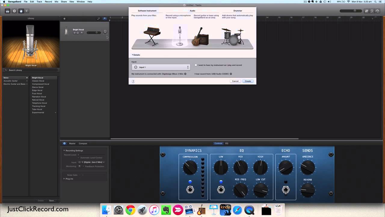The image size is (385, 217).
Task: Click the Bright Vocal track pan knob
Action: click(105, 32)
